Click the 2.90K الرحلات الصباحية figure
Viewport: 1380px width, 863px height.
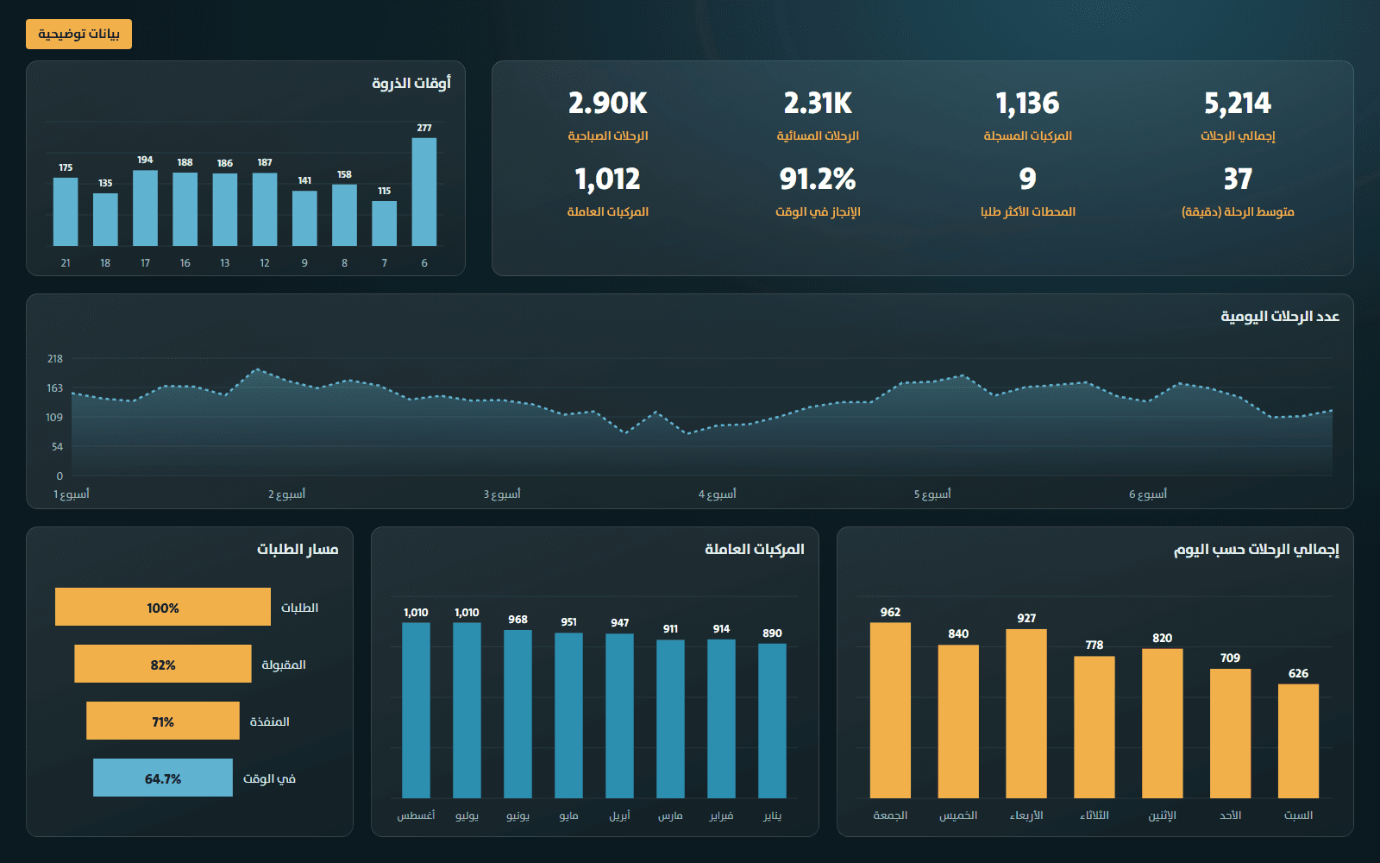coord(607,104)
